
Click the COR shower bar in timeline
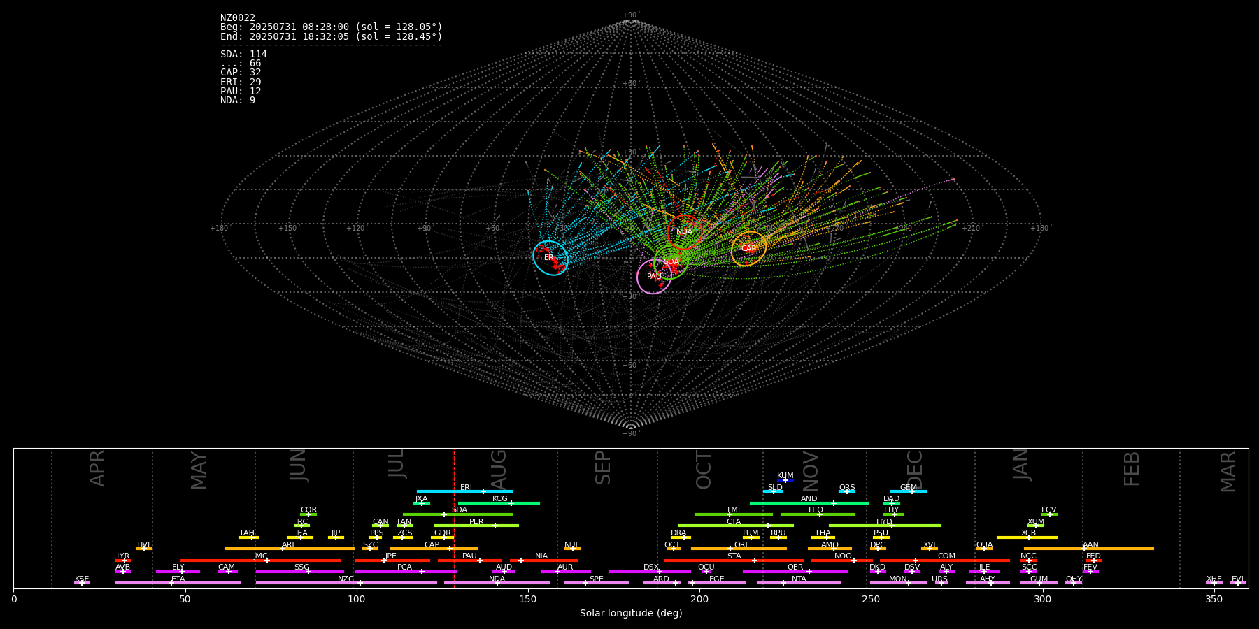(x=308, y=514)
